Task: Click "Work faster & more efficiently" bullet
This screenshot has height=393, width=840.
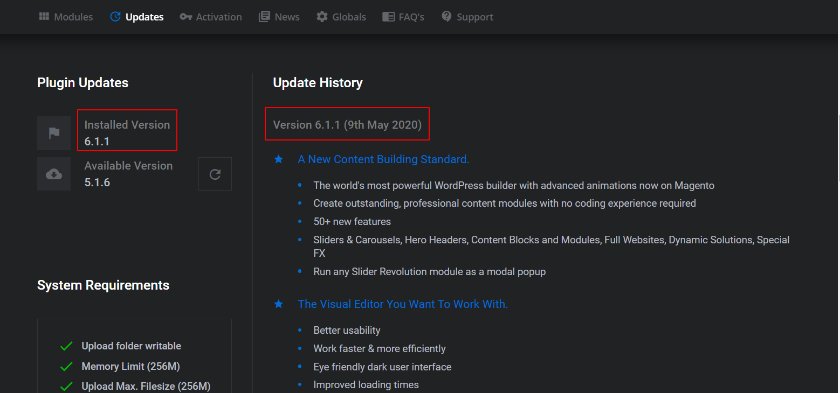Action: click(x=380, y=349)
